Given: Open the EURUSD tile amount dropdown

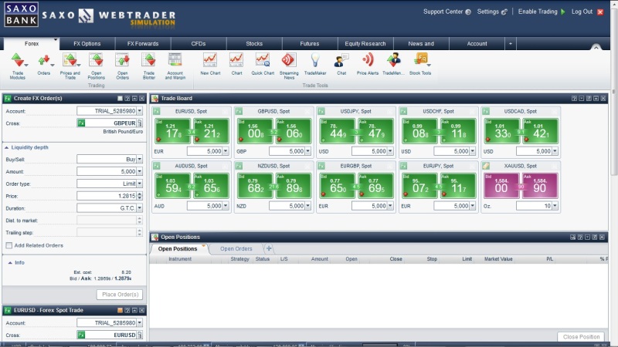Looking at the screenshot, I should 226,151.
